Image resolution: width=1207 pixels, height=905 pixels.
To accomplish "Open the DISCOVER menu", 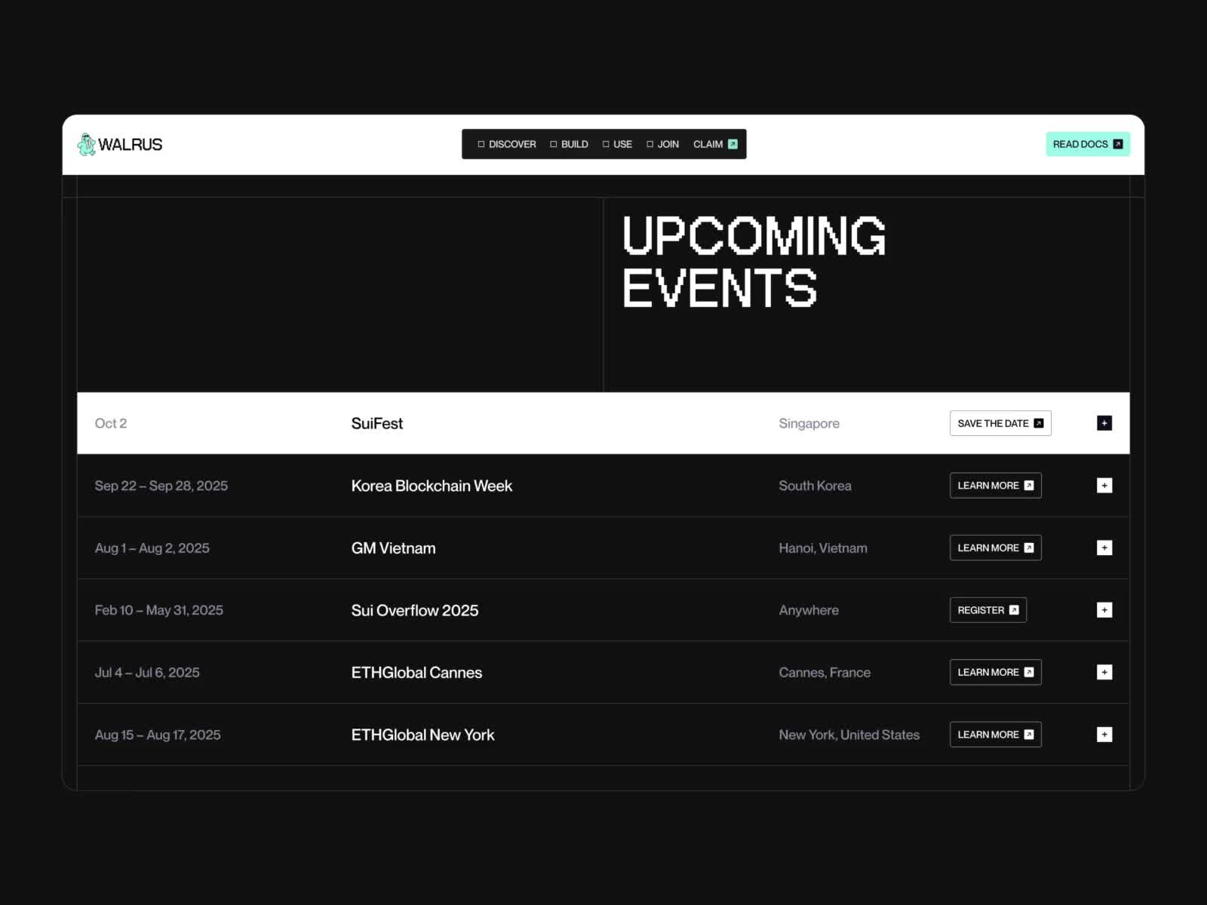I will 507,144.
